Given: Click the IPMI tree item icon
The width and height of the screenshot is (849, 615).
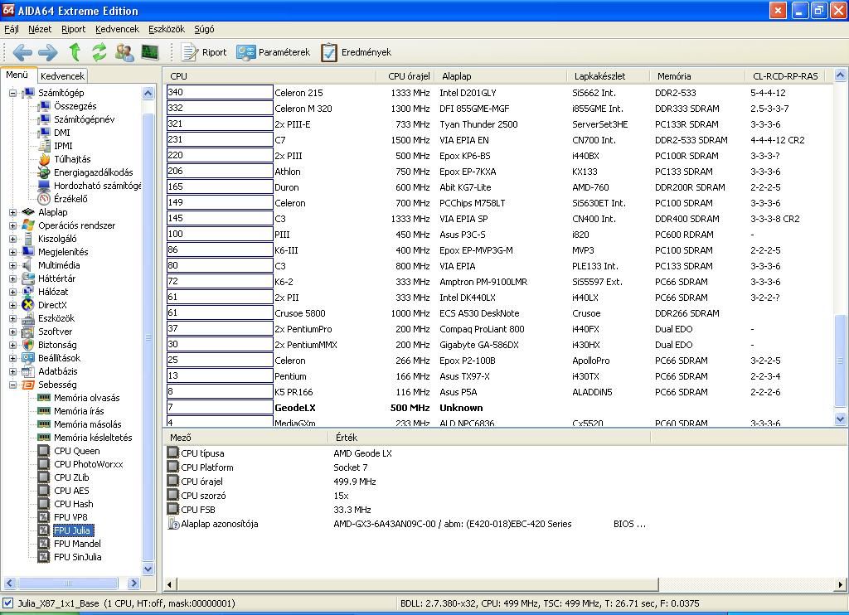Looking at the screenshot, I should click(x=44, y=146).
